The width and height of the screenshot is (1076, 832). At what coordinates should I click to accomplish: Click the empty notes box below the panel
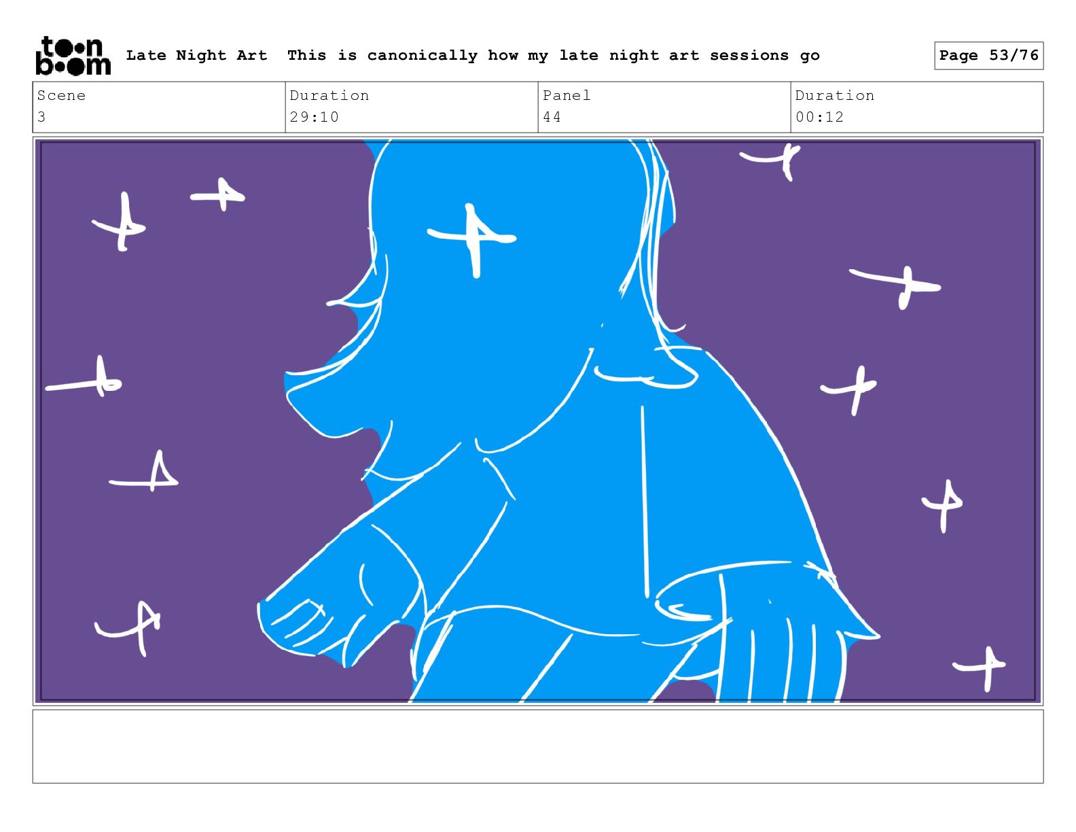click(x=538, y=746)
